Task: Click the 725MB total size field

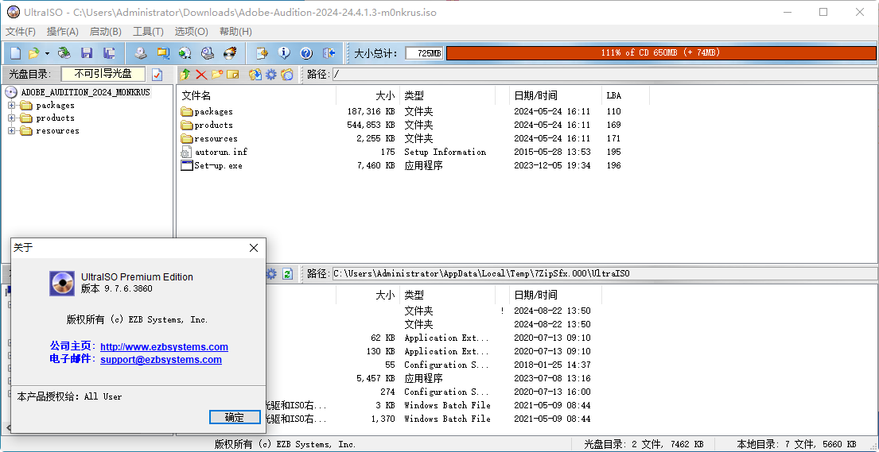Action: tap(424, 53)
